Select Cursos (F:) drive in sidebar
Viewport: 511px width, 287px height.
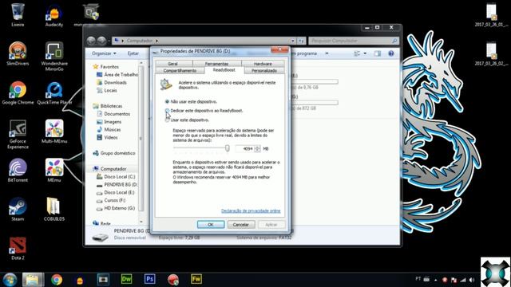tap(111, 200)
